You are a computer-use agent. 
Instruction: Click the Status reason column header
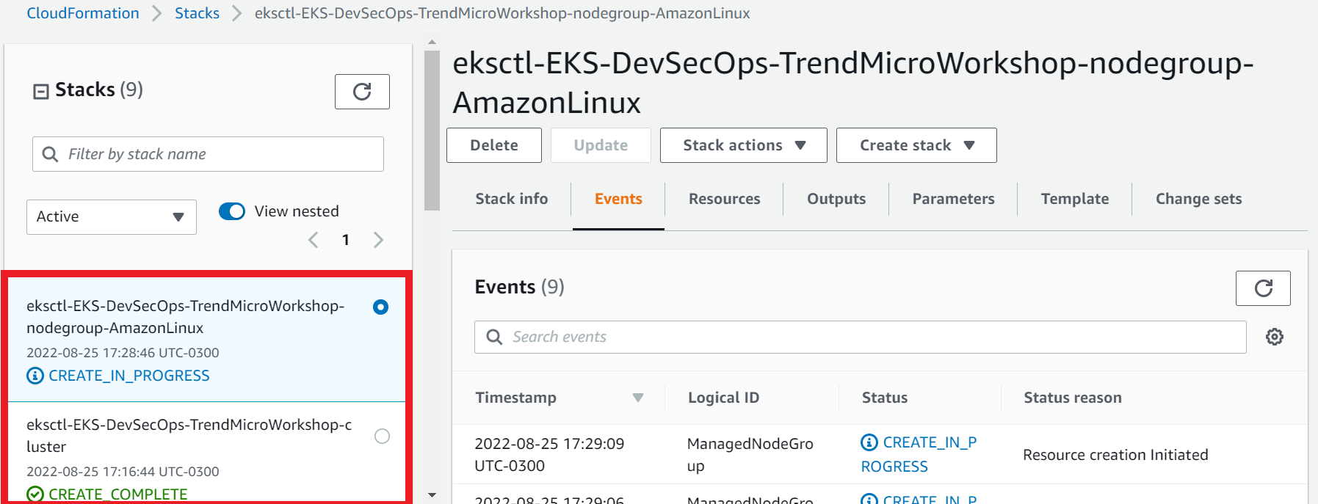click(1072, 398)
